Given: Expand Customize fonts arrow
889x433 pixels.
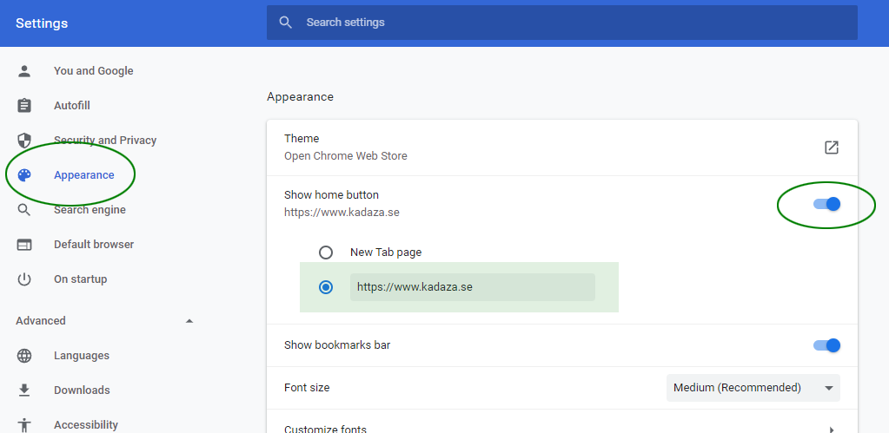Looking at the screenshot, I should tap(831, 429).
